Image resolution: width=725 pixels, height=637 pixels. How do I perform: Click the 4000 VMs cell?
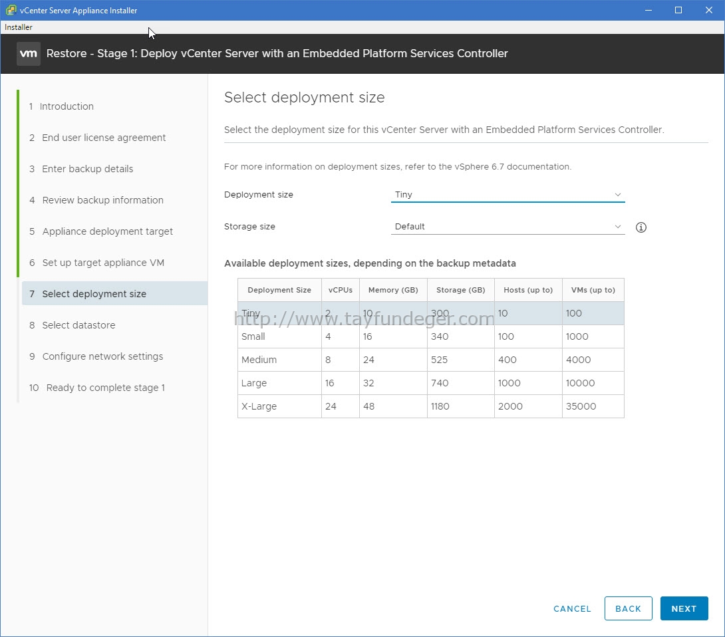[593, 360]
